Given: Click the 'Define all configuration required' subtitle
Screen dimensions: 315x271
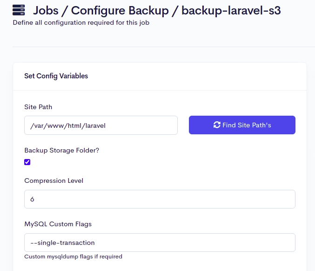Looking at the screenshot, I should pyautogui.click(x=80, y=22).
